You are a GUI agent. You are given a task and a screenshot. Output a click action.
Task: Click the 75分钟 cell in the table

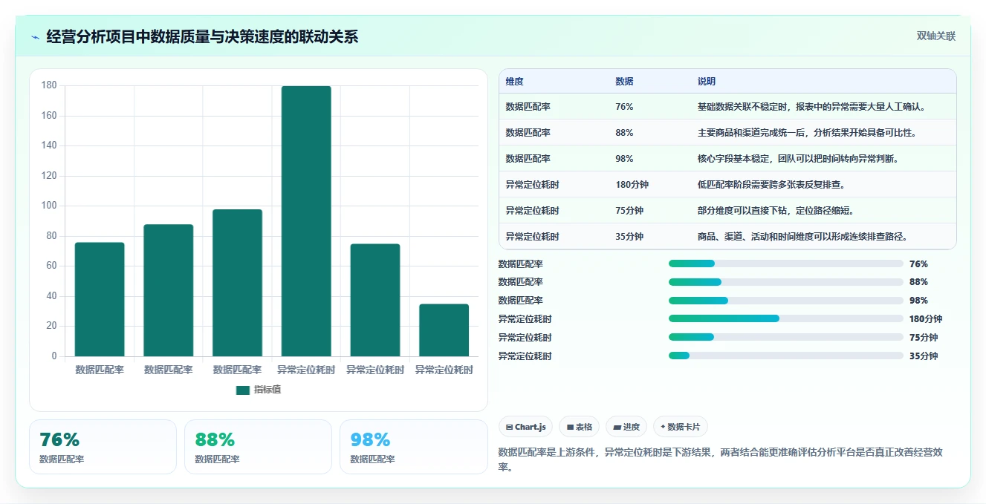coord(630,211)
